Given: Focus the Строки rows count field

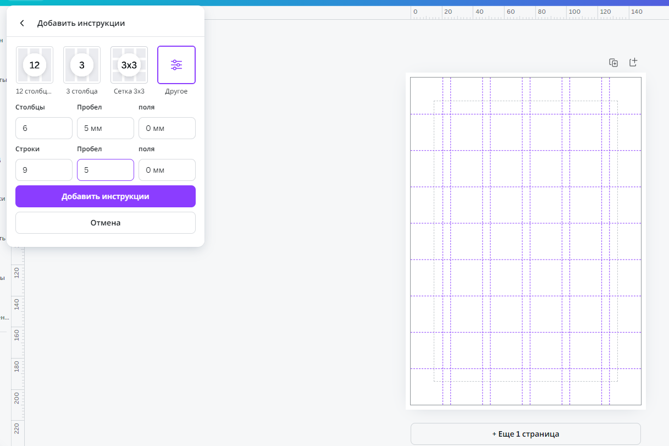Looking at the screenshot, I should [x=44, y=170].
